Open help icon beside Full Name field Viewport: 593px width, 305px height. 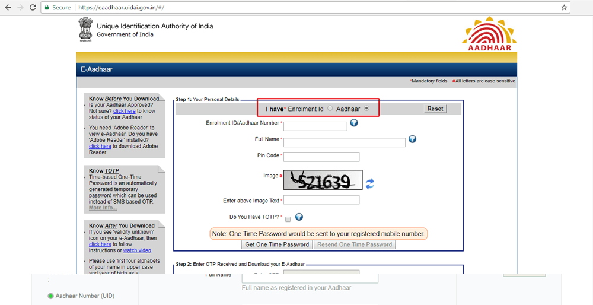[x=412, y=139]
